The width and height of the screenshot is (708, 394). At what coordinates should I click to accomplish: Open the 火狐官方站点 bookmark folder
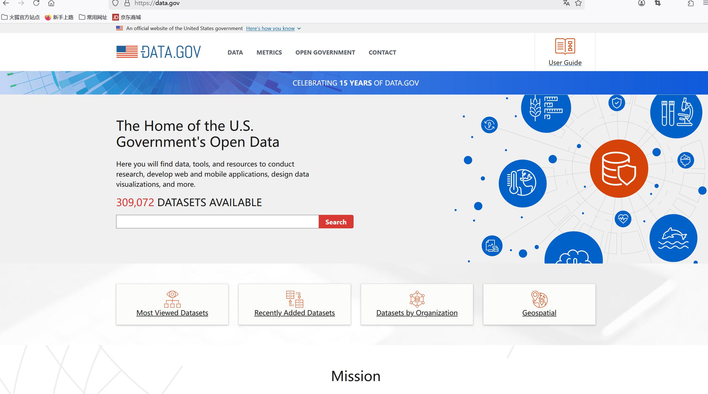coord(21,17)
